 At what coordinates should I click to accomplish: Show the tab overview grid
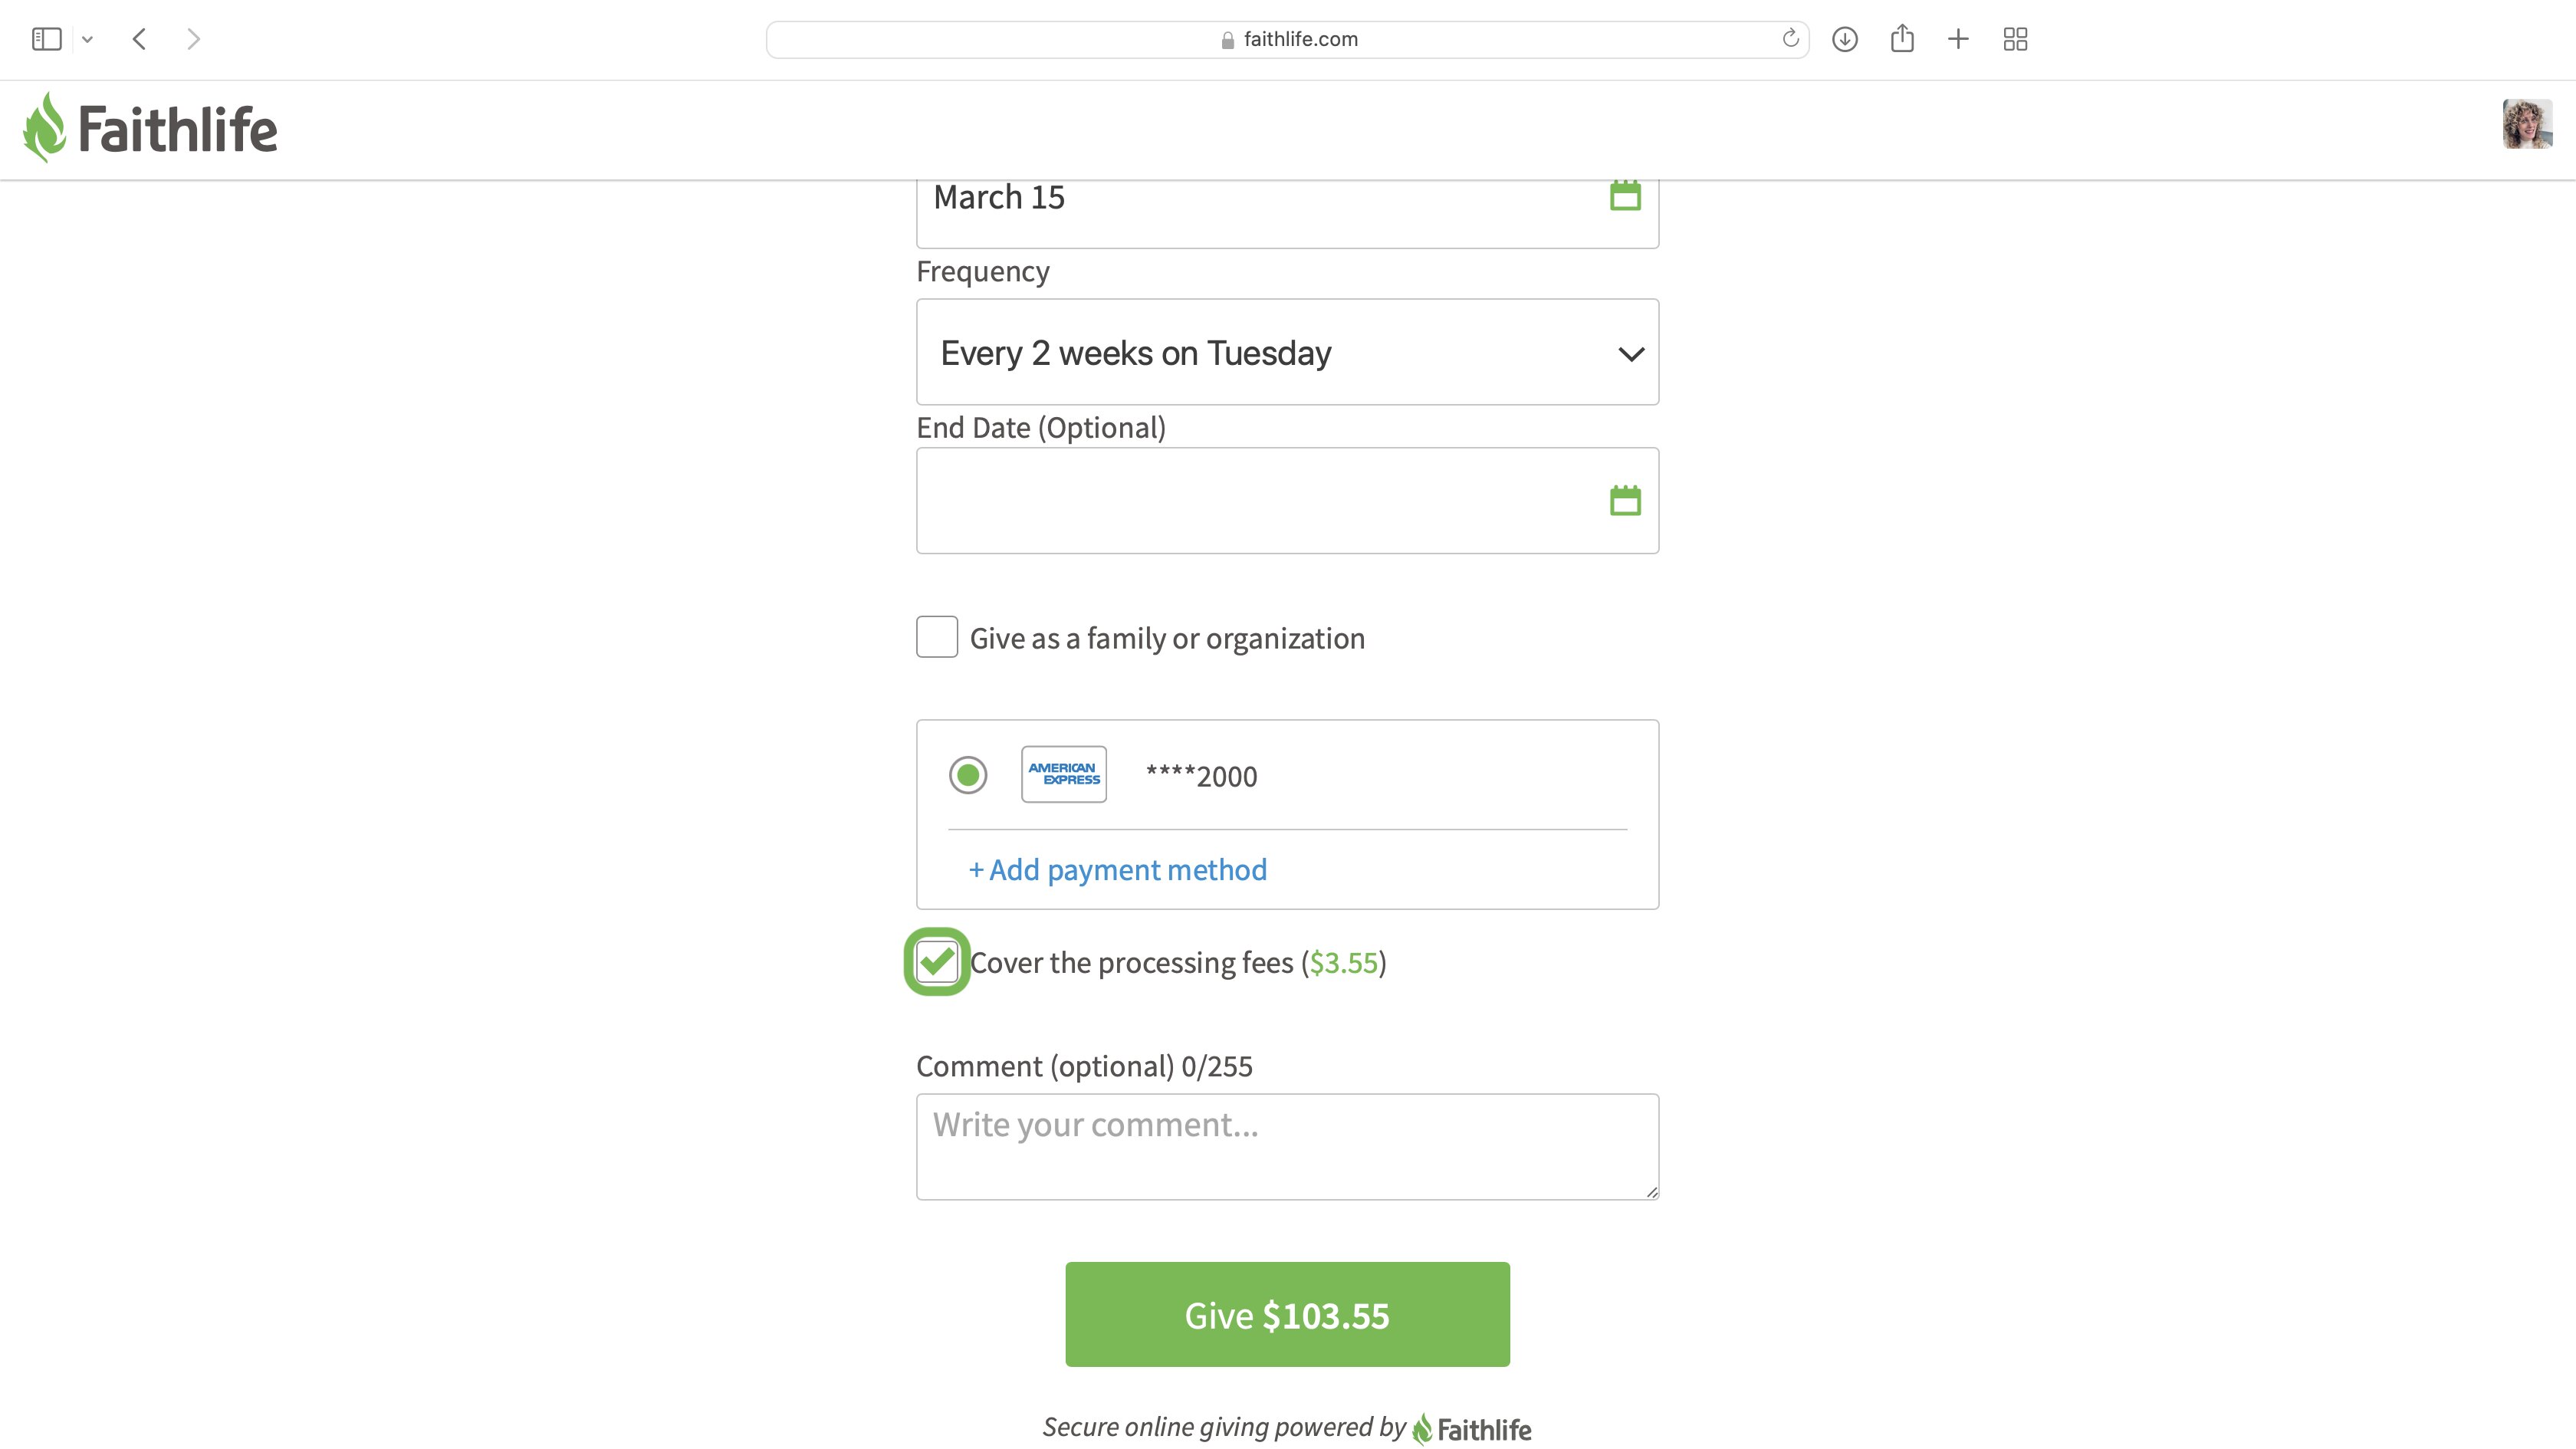point(2015,39)
